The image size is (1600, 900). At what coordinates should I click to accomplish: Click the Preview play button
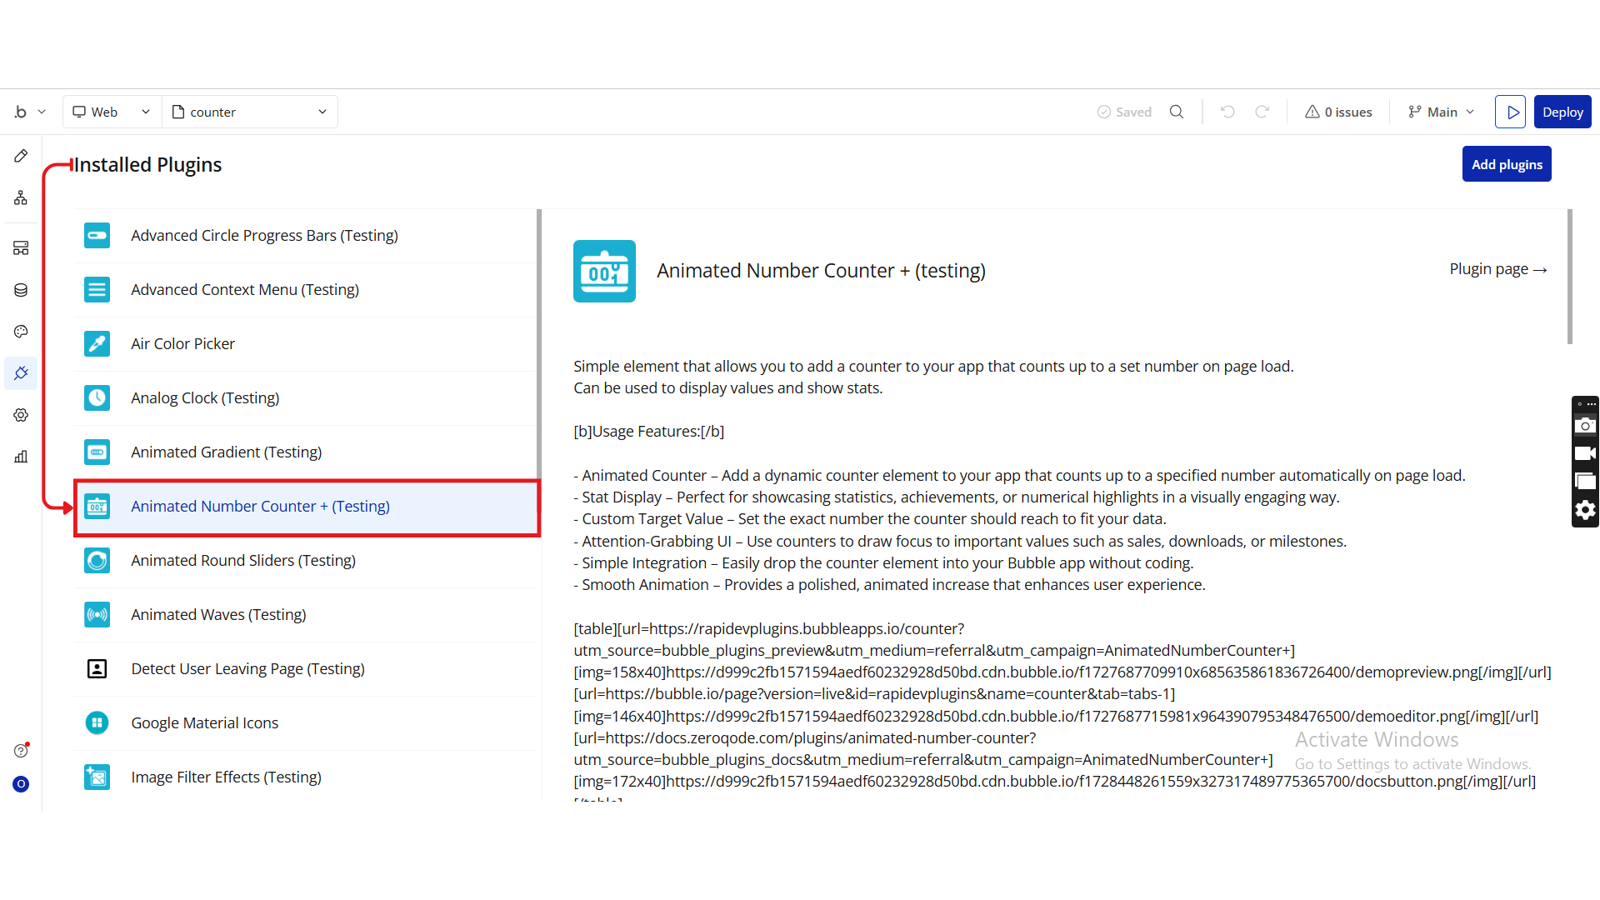(x=1510, y=112)
